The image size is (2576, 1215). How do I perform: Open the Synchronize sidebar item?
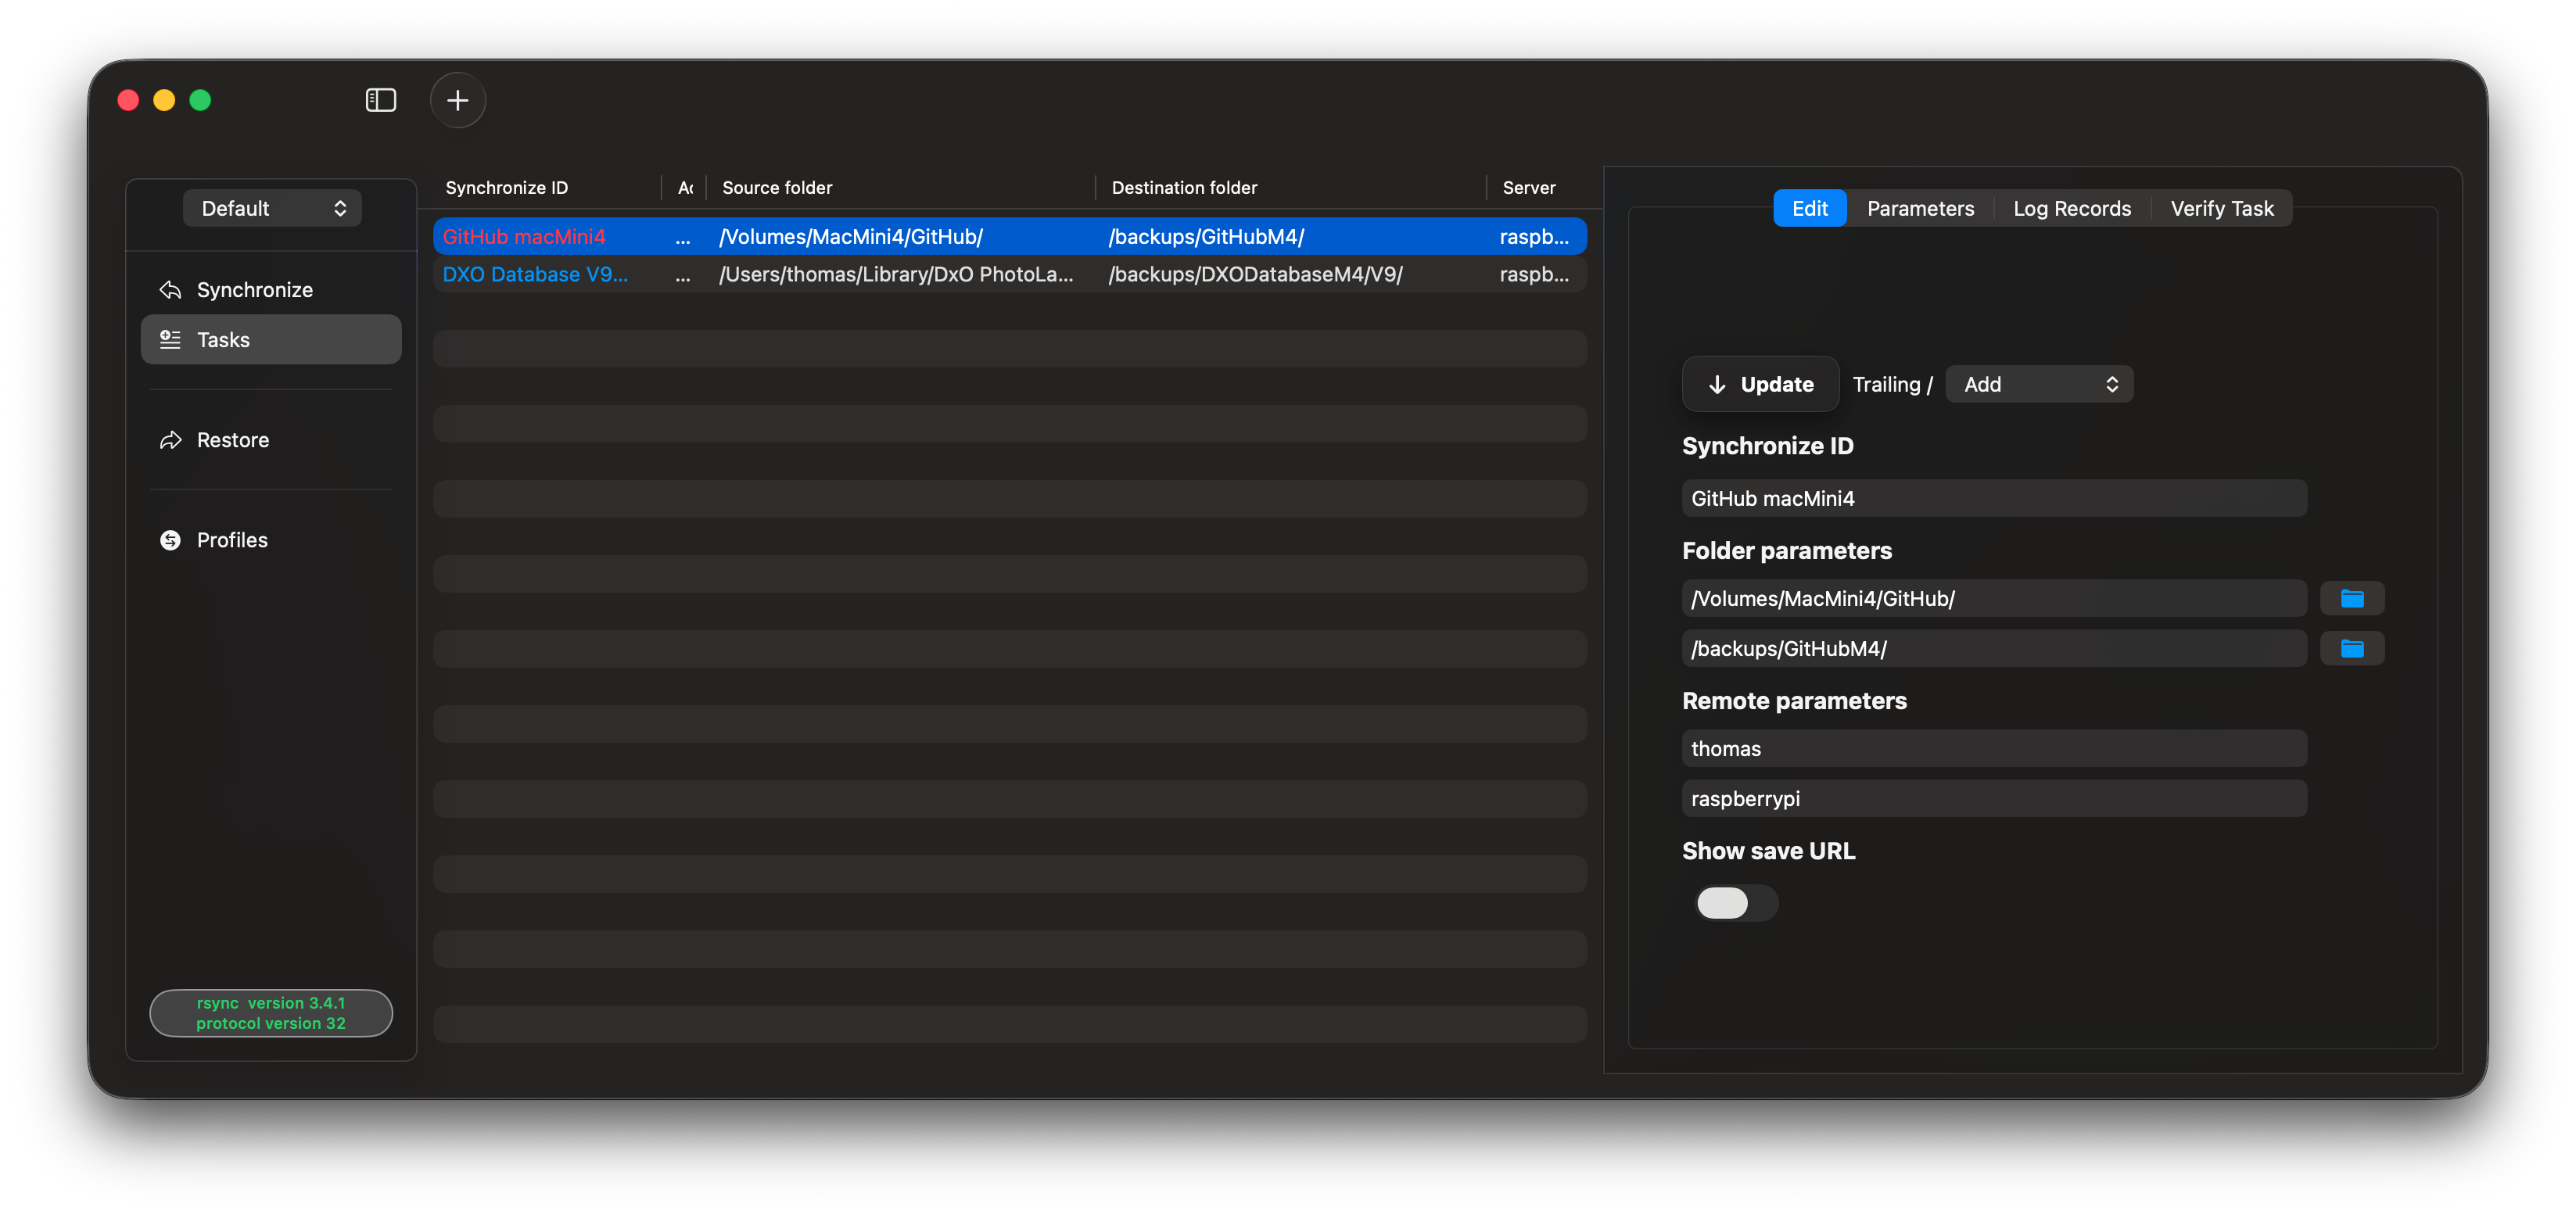tap(254, 290)
